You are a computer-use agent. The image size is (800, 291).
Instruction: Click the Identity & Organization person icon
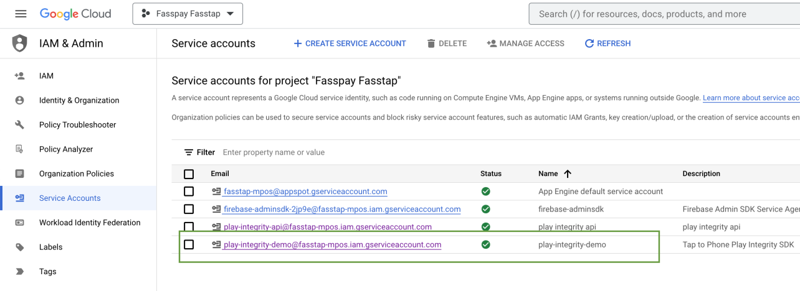click(19, 100)
